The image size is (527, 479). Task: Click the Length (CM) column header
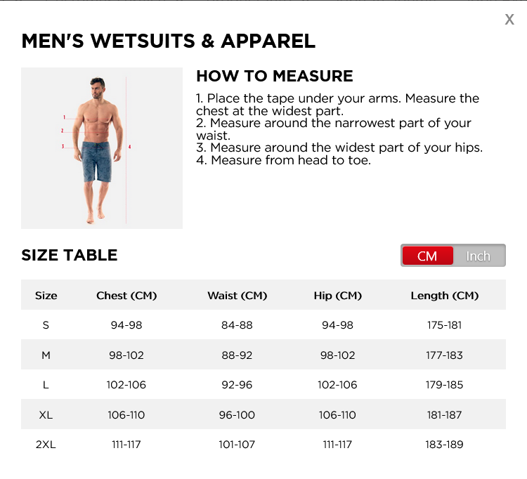click(x=444, y=296)
